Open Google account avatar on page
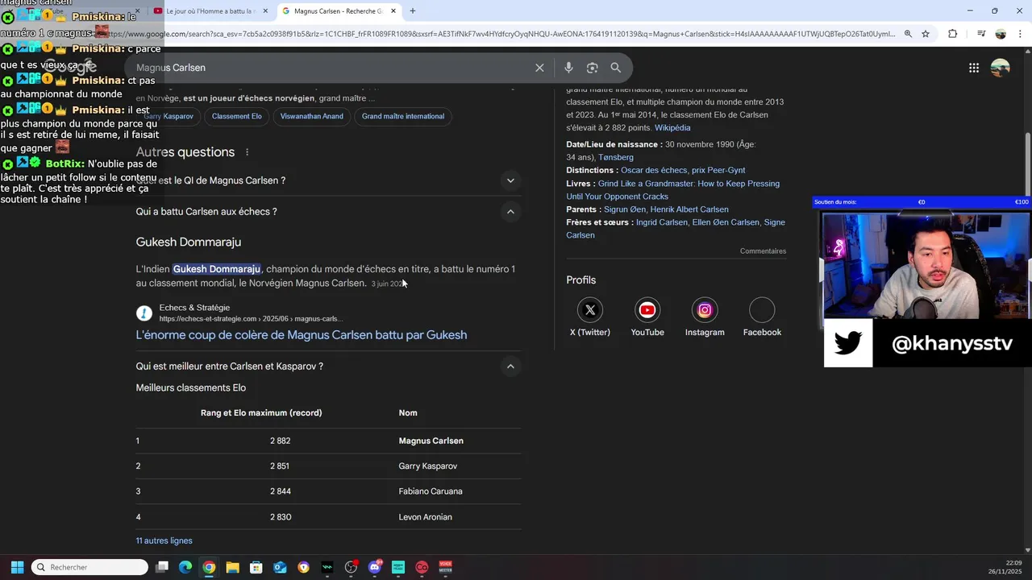The width and height of the screenshot is (1032, 580). 1001,68
